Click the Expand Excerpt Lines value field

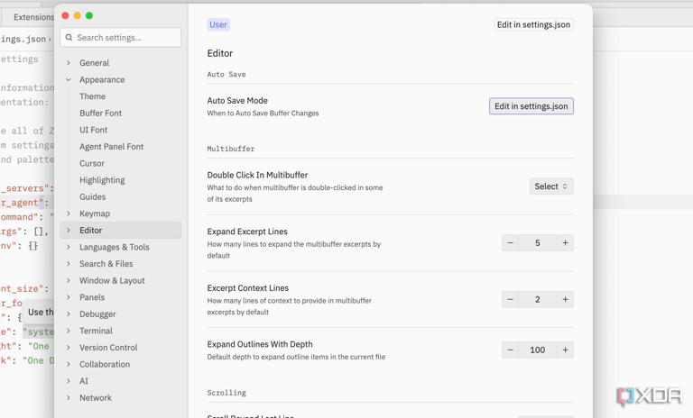coord(538,242)
